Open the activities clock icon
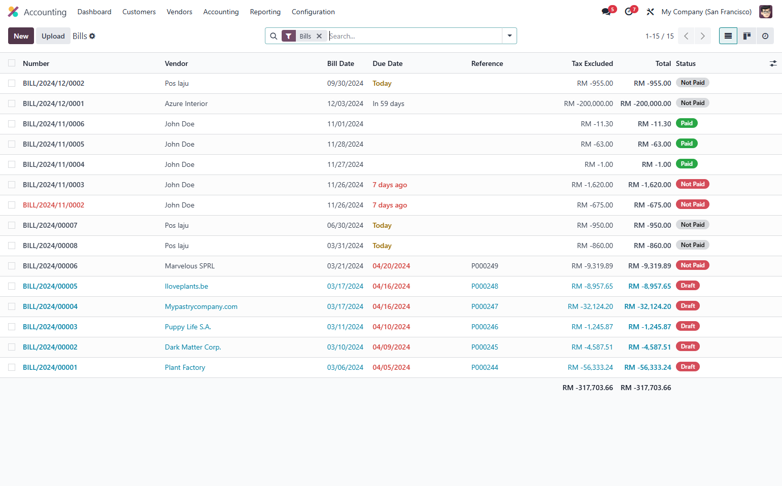Viewport: 782px width, 486px height. 629,12
